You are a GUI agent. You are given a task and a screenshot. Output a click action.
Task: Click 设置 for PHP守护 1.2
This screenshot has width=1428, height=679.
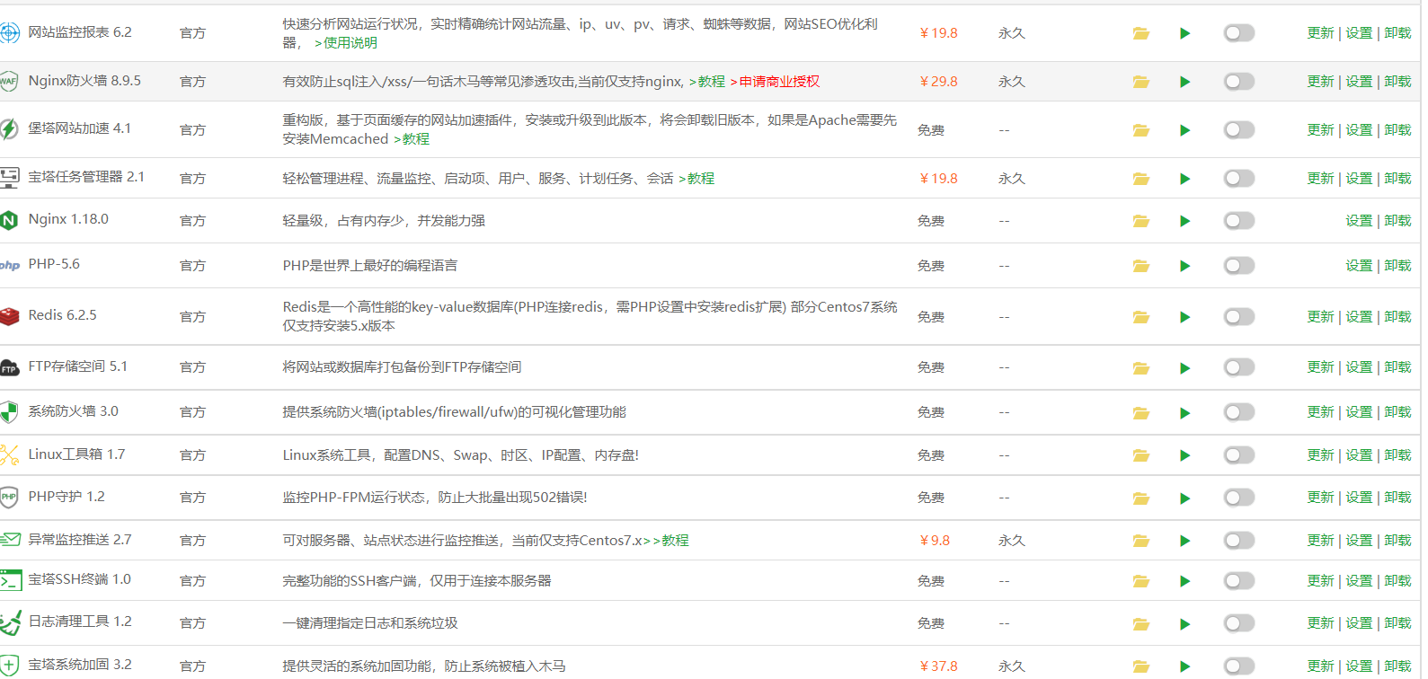pos(1359,498)
